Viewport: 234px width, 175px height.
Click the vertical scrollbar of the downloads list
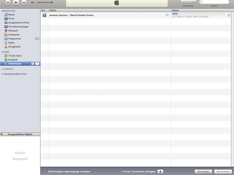(x=232, y=89)
